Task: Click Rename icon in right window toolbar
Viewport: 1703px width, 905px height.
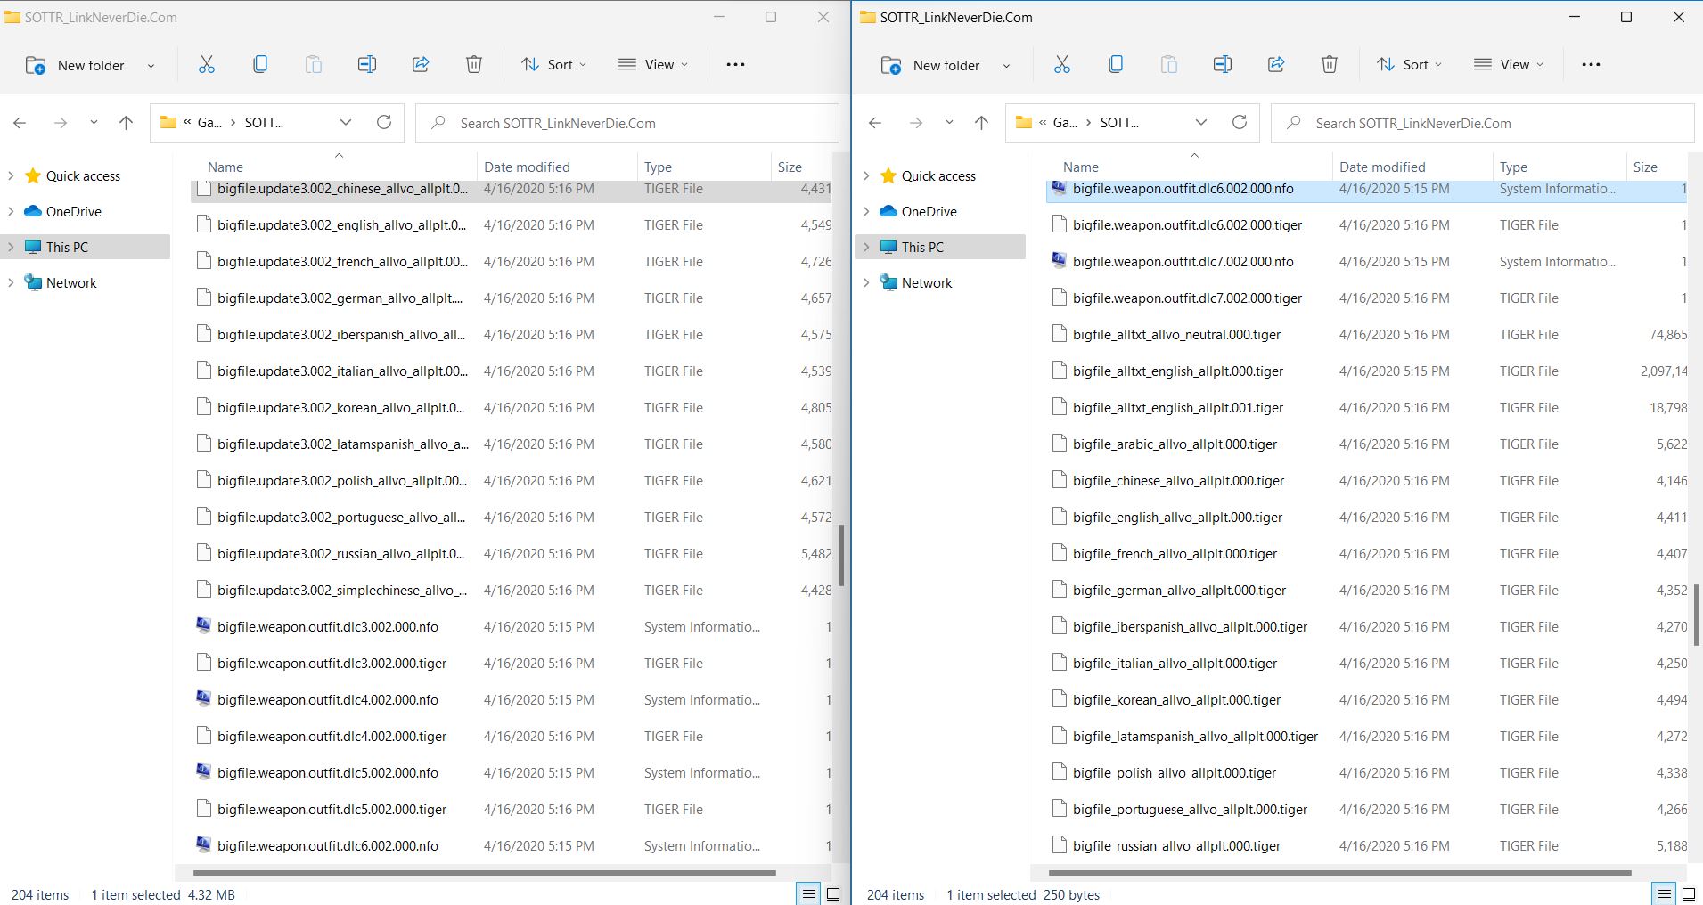Action: click(1222, 64)
